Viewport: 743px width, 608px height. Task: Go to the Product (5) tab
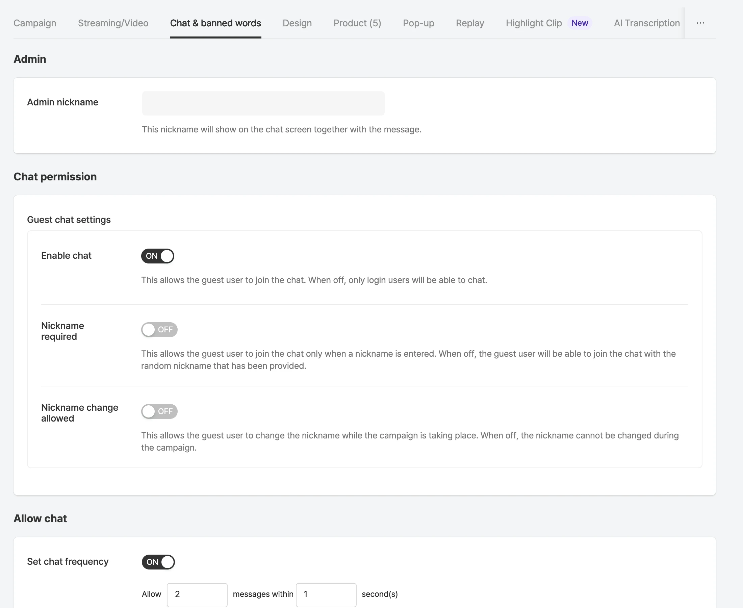[x=357, y=23]
